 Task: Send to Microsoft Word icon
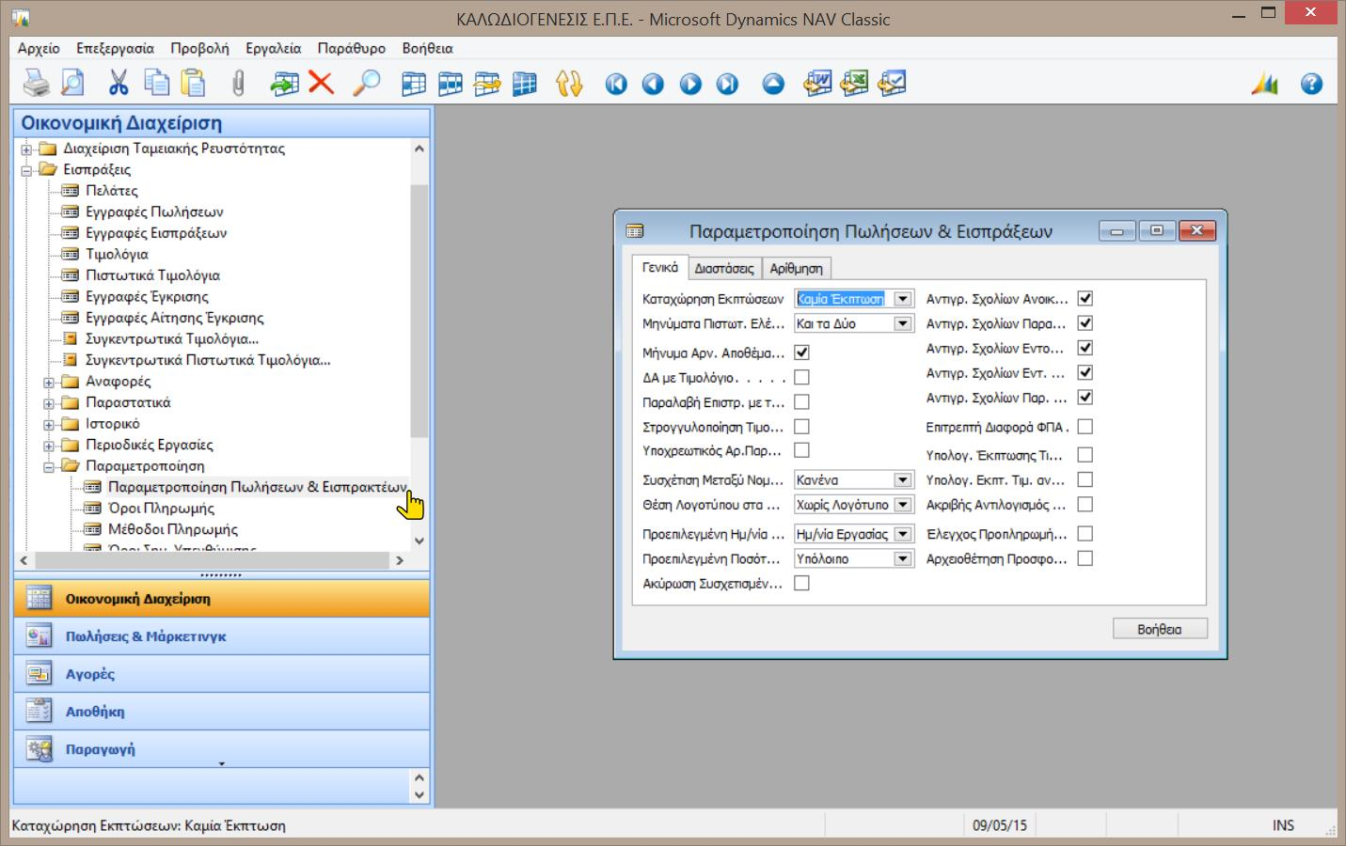point(817,84)
